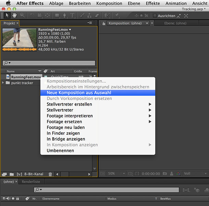Toggle the snap feature extents icon in toolbar

[186, 16]
